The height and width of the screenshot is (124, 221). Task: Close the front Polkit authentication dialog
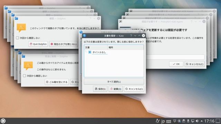(204, 21)
